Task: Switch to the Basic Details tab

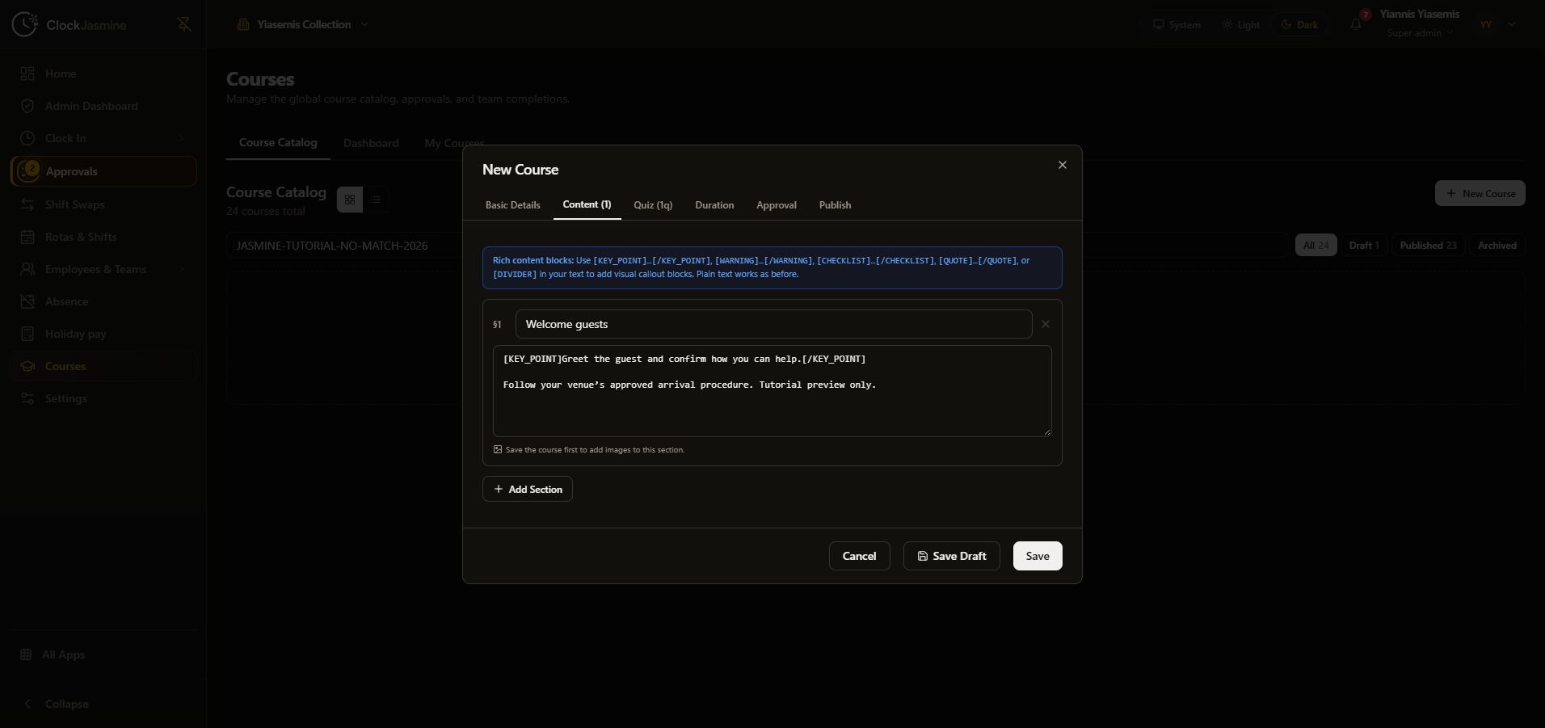Action: click(513, 205)
